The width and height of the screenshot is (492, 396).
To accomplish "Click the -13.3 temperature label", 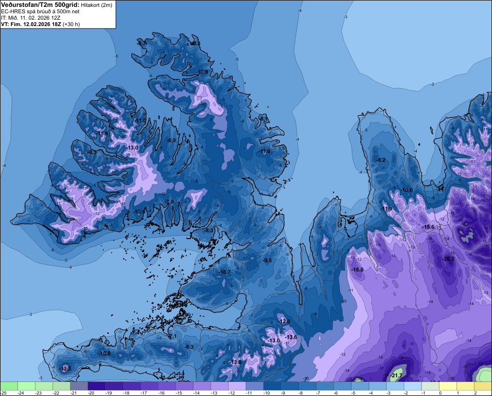I will tap(65, 368).
